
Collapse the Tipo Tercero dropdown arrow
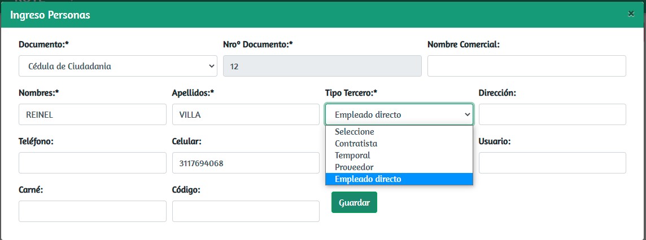click(467, 114)
